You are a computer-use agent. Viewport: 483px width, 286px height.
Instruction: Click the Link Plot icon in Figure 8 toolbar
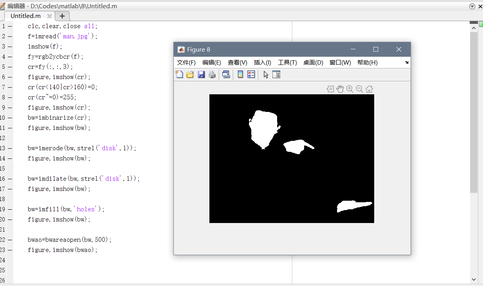[226, 74]
